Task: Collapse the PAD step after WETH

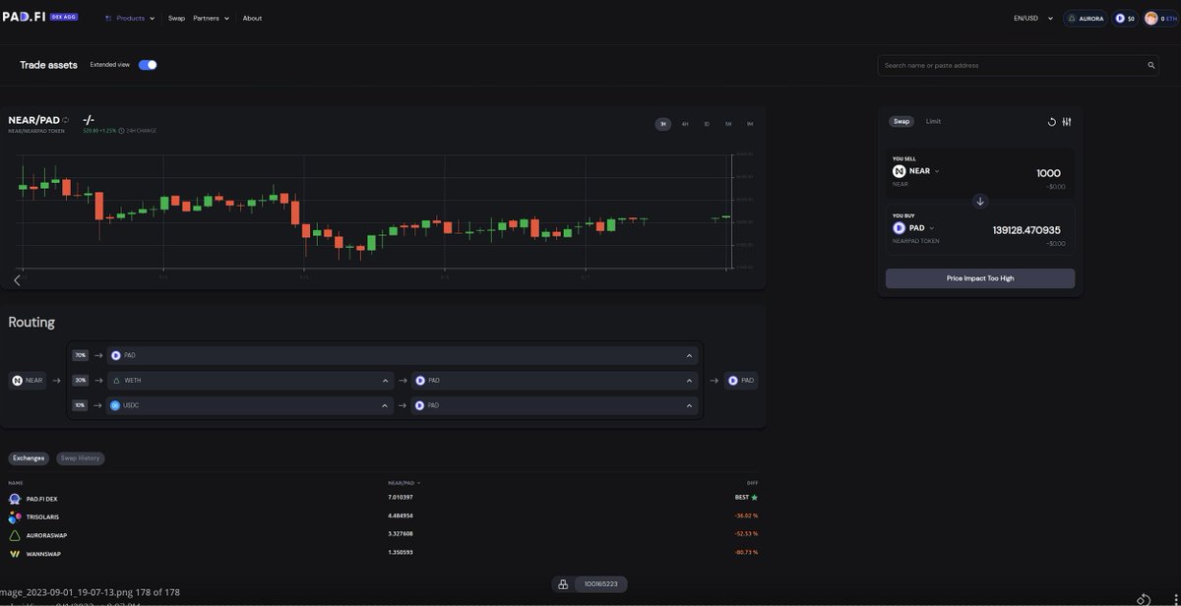Action: (689, 381)
